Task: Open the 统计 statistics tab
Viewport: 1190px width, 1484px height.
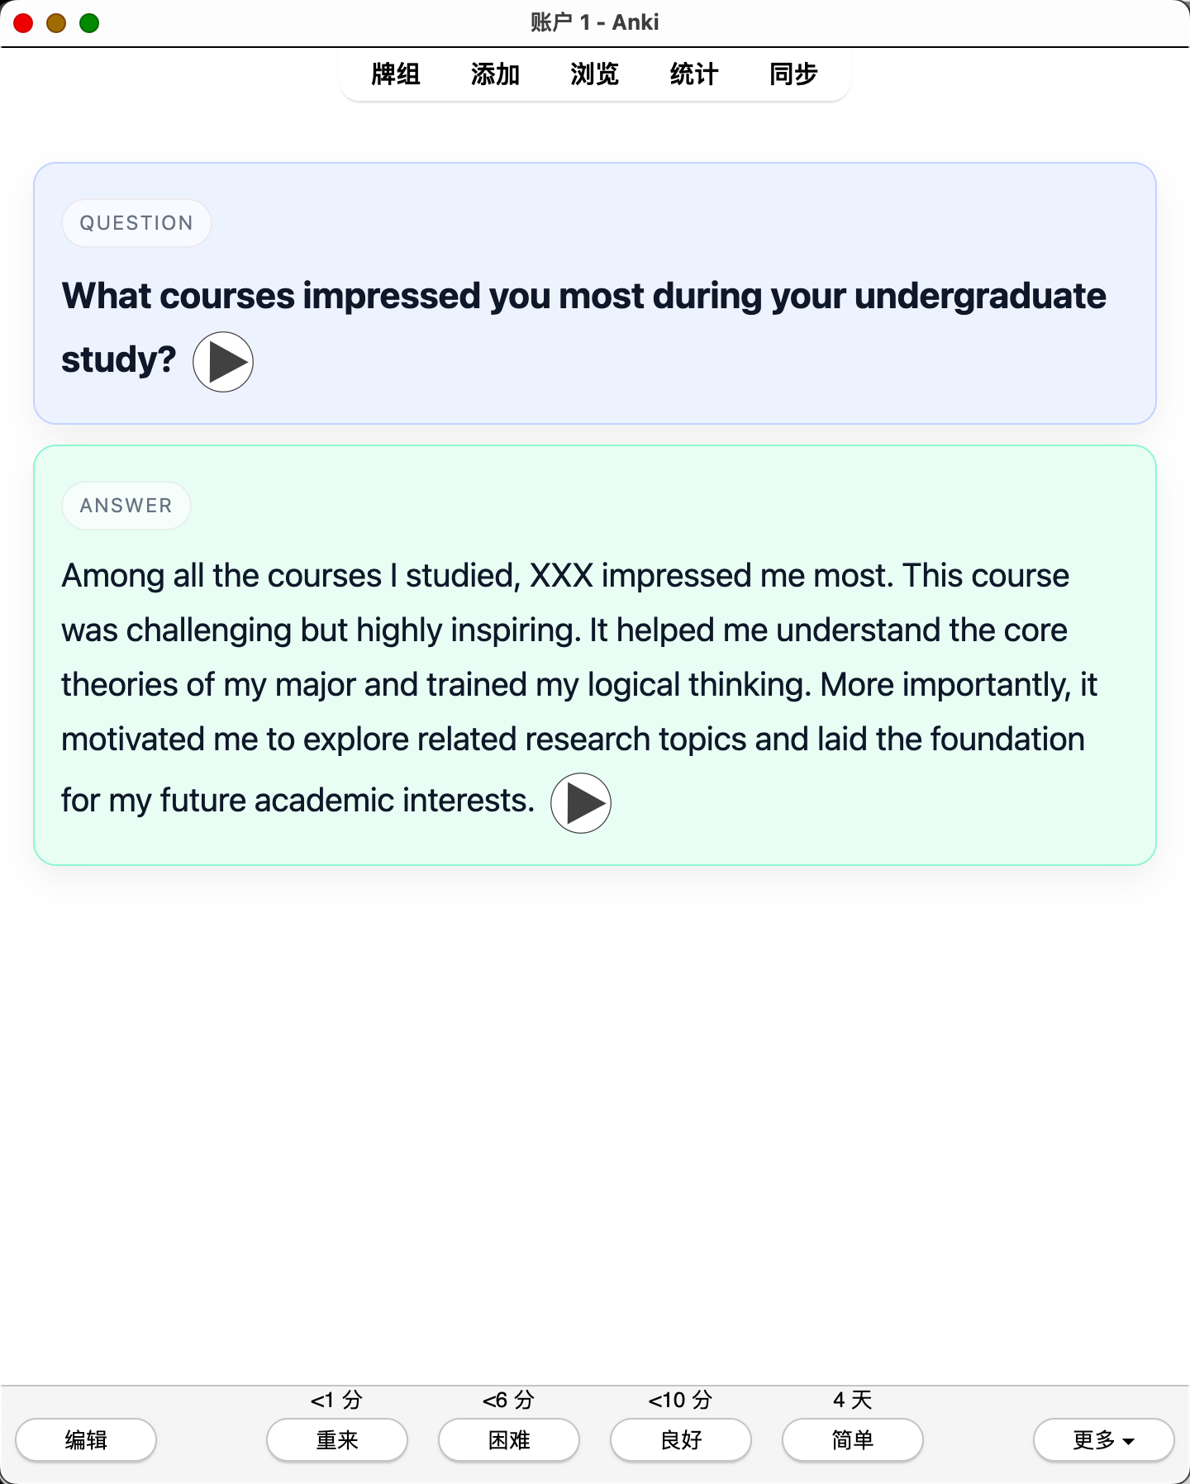Action: pos(694,74)
